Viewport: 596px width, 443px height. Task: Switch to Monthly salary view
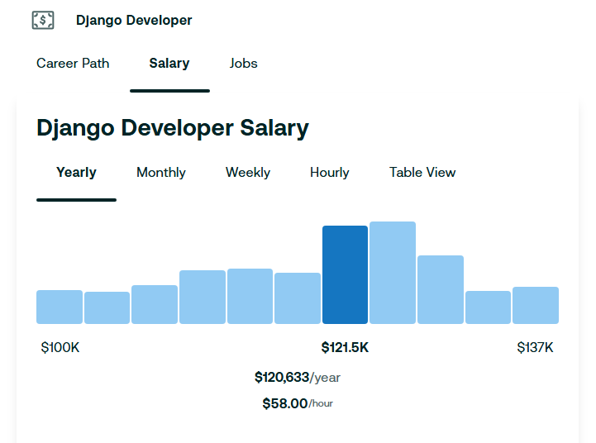click(x=161, y=173)
